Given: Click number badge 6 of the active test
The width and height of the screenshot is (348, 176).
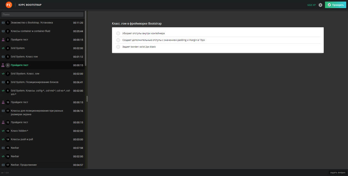Looking at the screenshot, I should point(8,65).
